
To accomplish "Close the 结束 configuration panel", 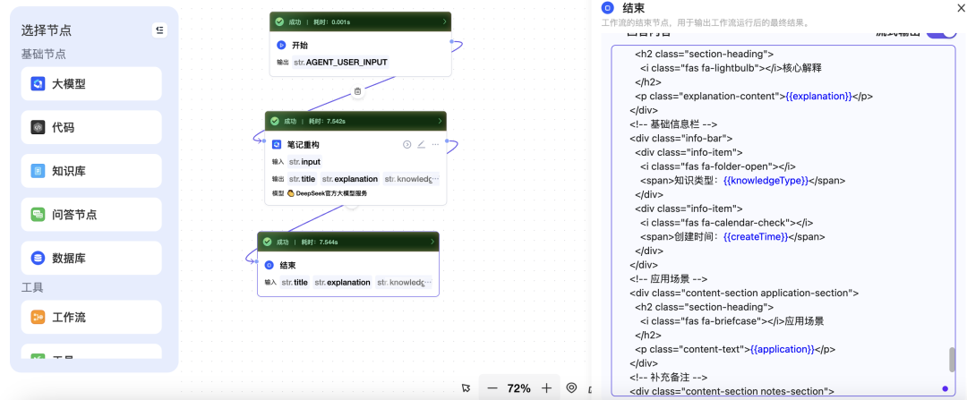I will tap(960, 7).
